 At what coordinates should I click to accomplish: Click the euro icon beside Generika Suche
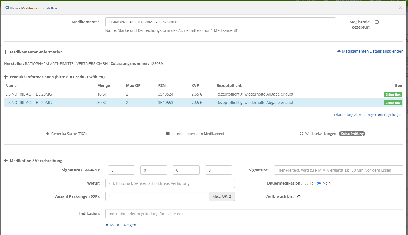click(x=48, y=133)
